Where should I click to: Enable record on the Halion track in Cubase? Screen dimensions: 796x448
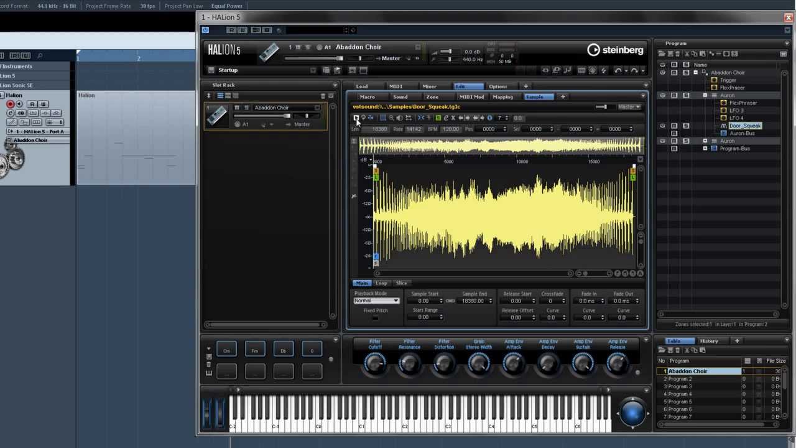point(11,104)
